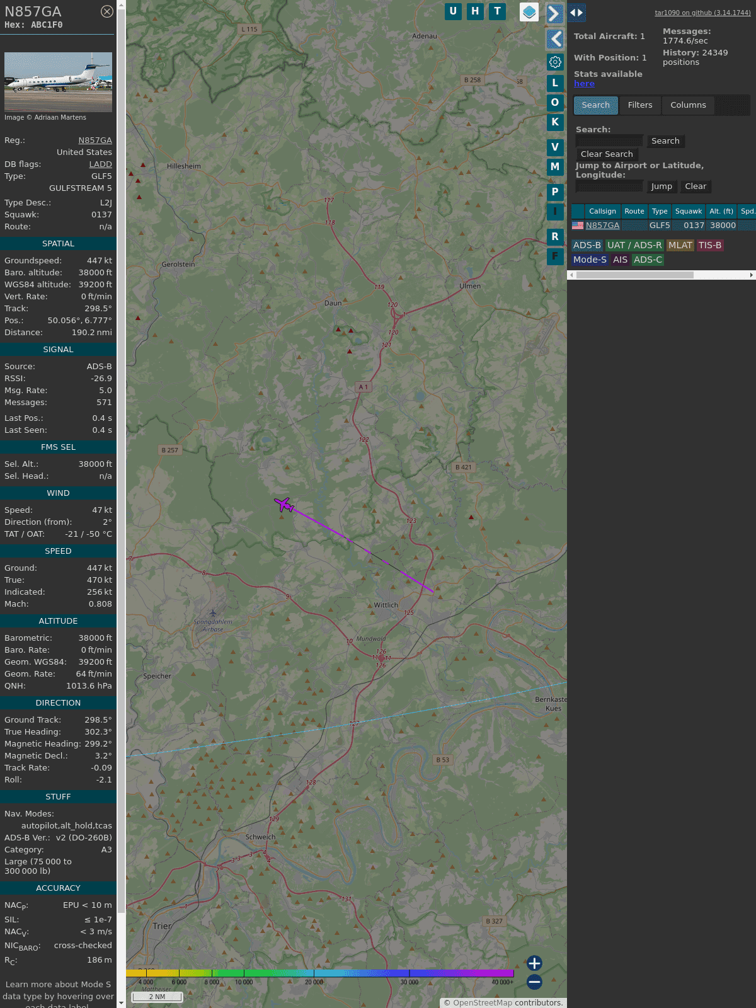The image size is (756, 1008).
Task: Toggle the H map button
Action: 475,11
